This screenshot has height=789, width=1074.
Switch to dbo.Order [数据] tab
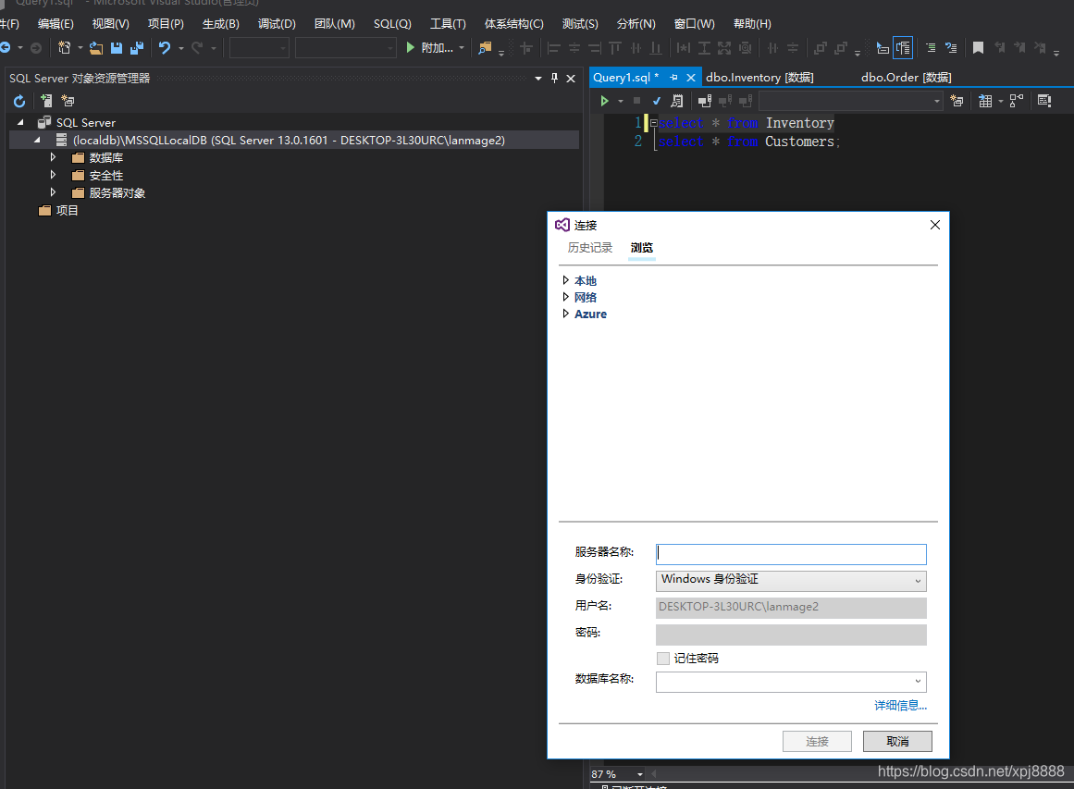point(907,78)
